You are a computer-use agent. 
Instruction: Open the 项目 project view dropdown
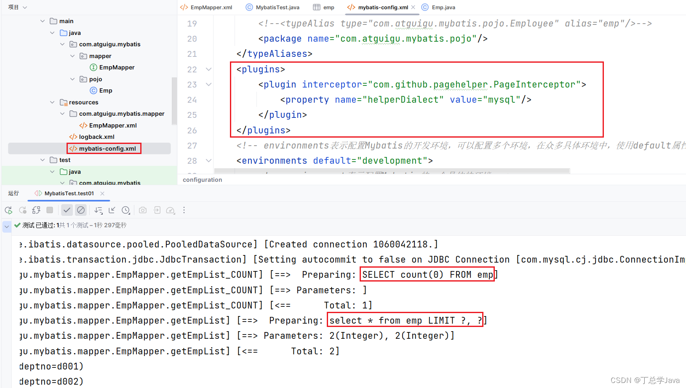pyautogui.click(x=18, y=7)
